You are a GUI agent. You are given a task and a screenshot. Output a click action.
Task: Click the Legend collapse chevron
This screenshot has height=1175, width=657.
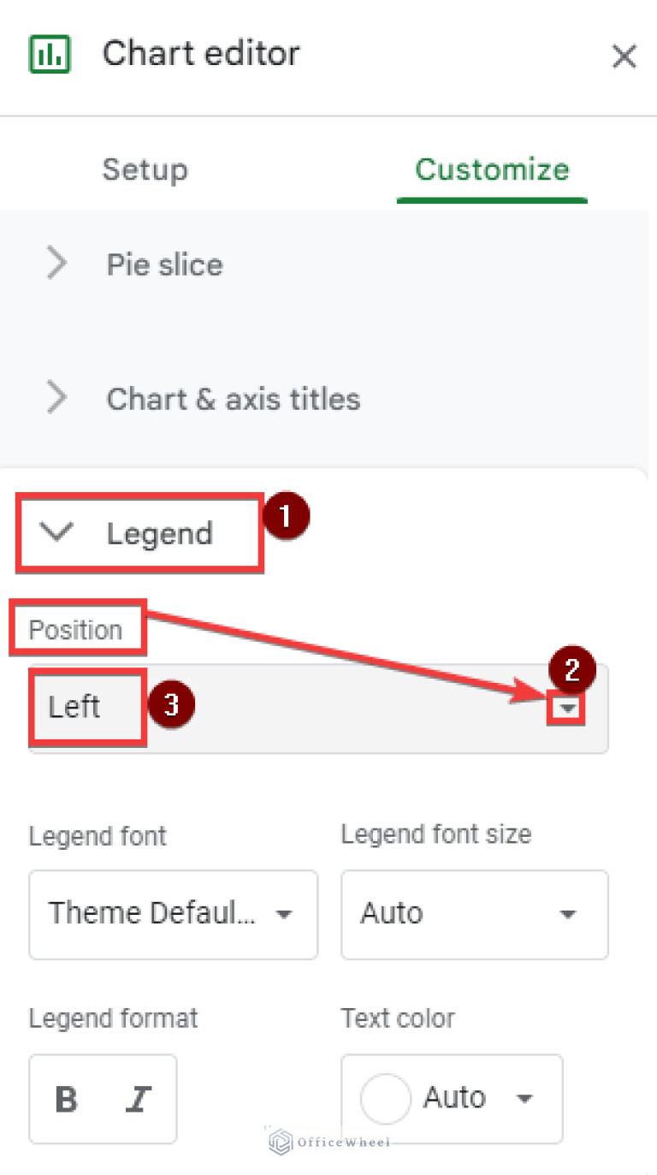pyautogui.click(x=56, y=532)
